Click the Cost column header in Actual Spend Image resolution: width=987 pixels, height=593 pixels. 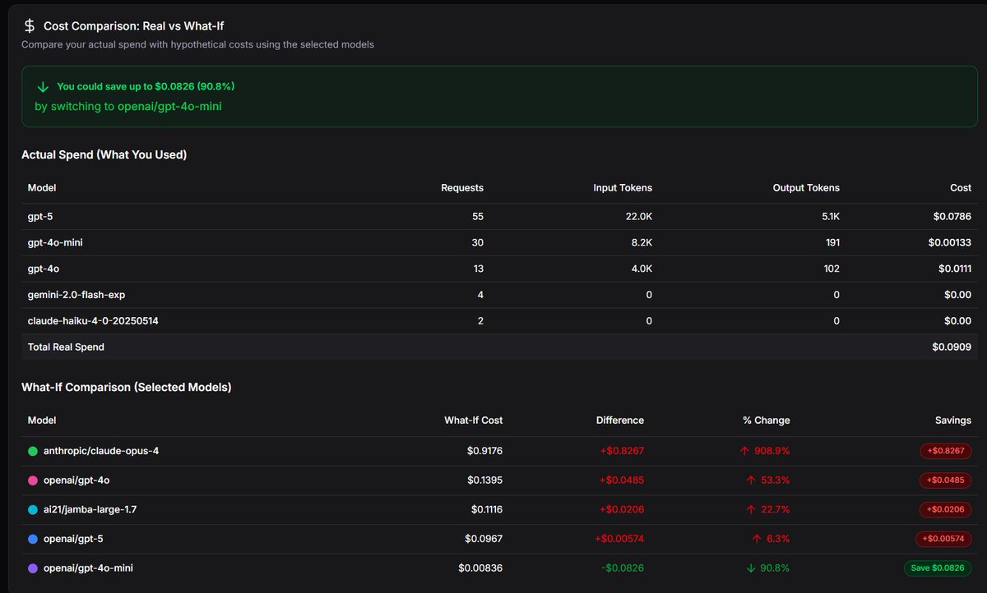coord(961,188)
